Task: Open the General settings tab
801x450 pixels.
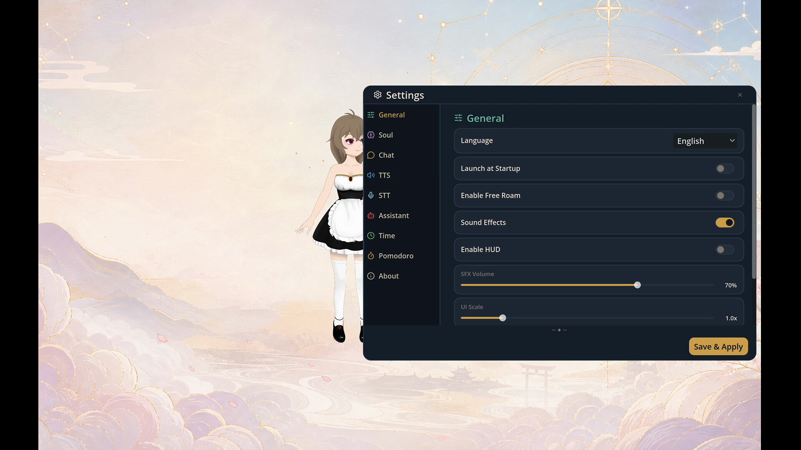Action: coord(402,115)
